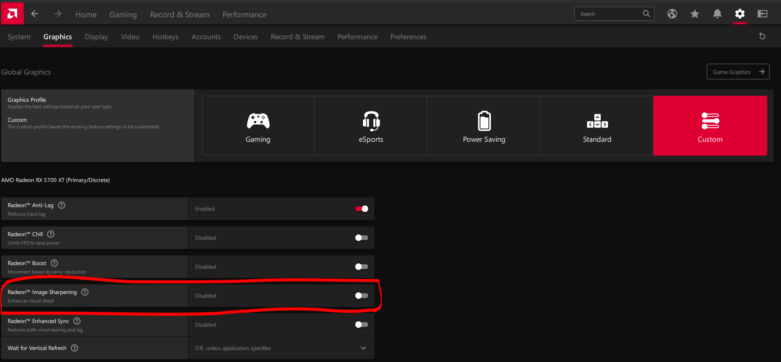781x362 pixels.
Task: Open Record & Stream settings tab
Action: click(298, 37)
